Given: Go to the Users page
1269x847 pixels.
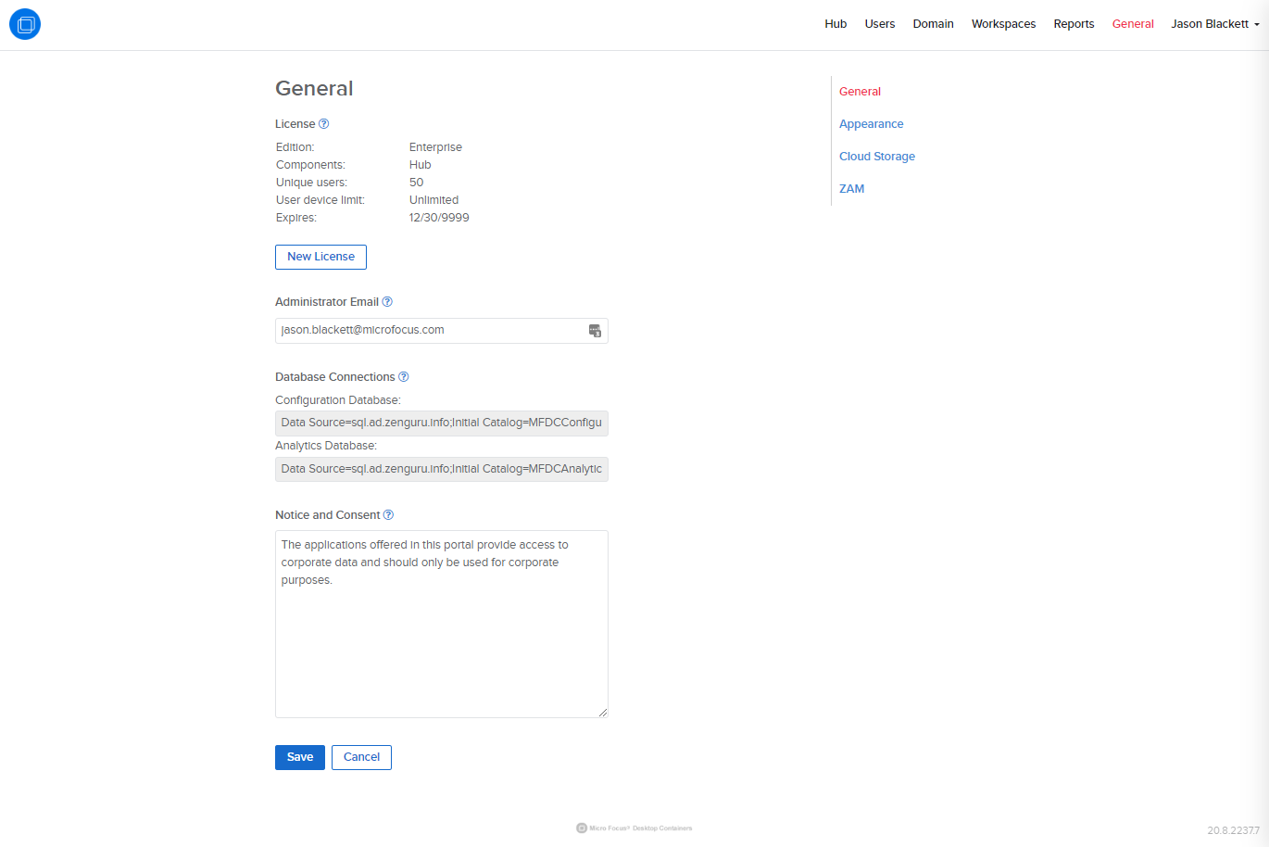Looking at the screenshot, I should point(879,24).
